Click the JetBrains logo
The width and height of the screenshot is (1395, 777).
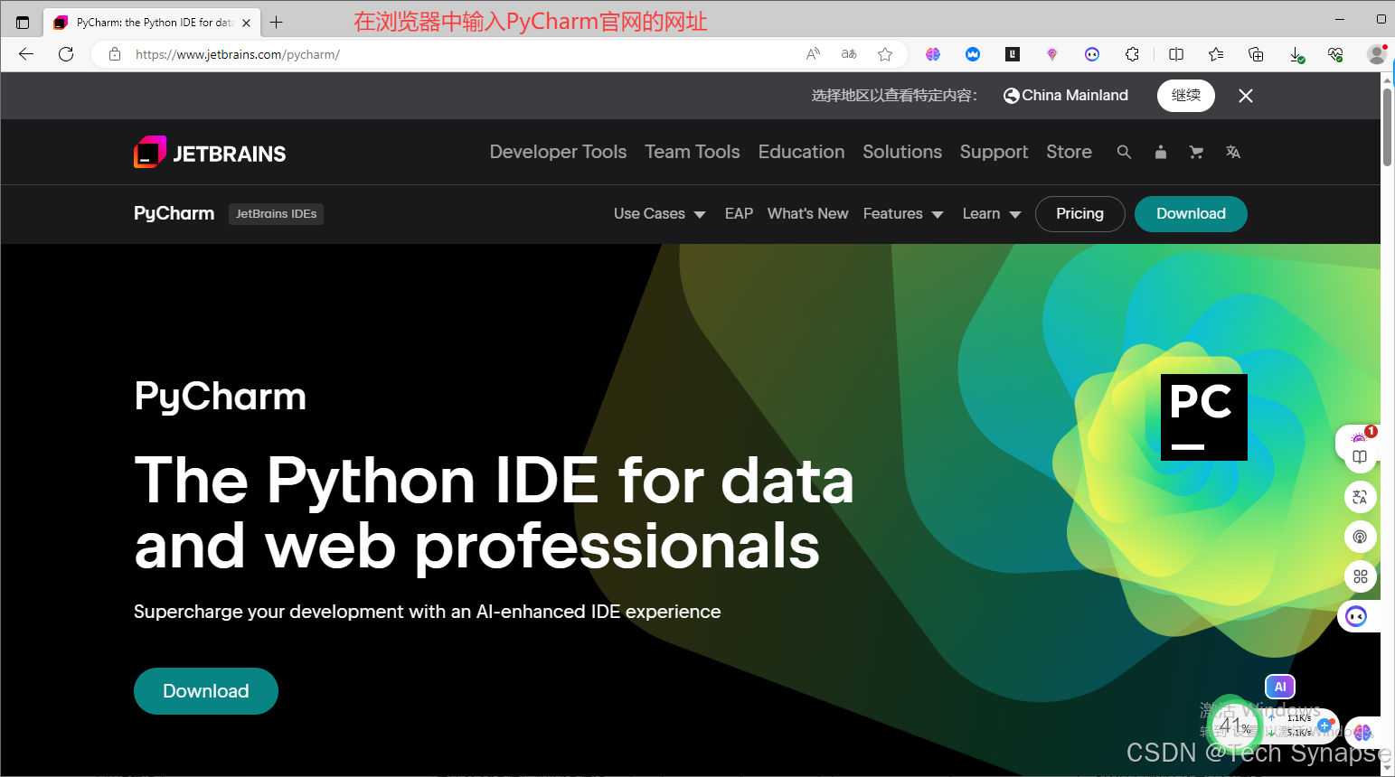(x=210, y=153)
